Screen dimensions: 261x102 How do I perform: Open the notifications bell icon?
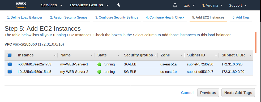(x=175, y=5)
